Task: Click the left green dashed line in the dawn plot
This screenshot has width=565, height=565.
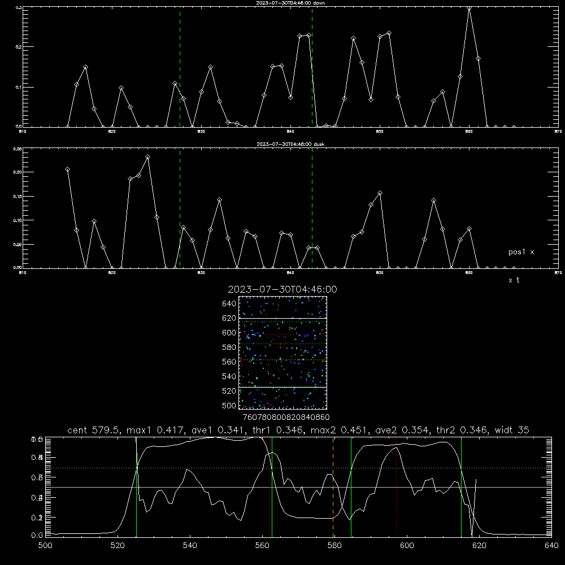Action: [180, 67]
